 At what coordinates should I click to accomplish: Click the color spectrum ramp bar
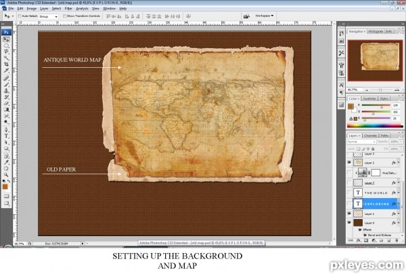[375, 126]
